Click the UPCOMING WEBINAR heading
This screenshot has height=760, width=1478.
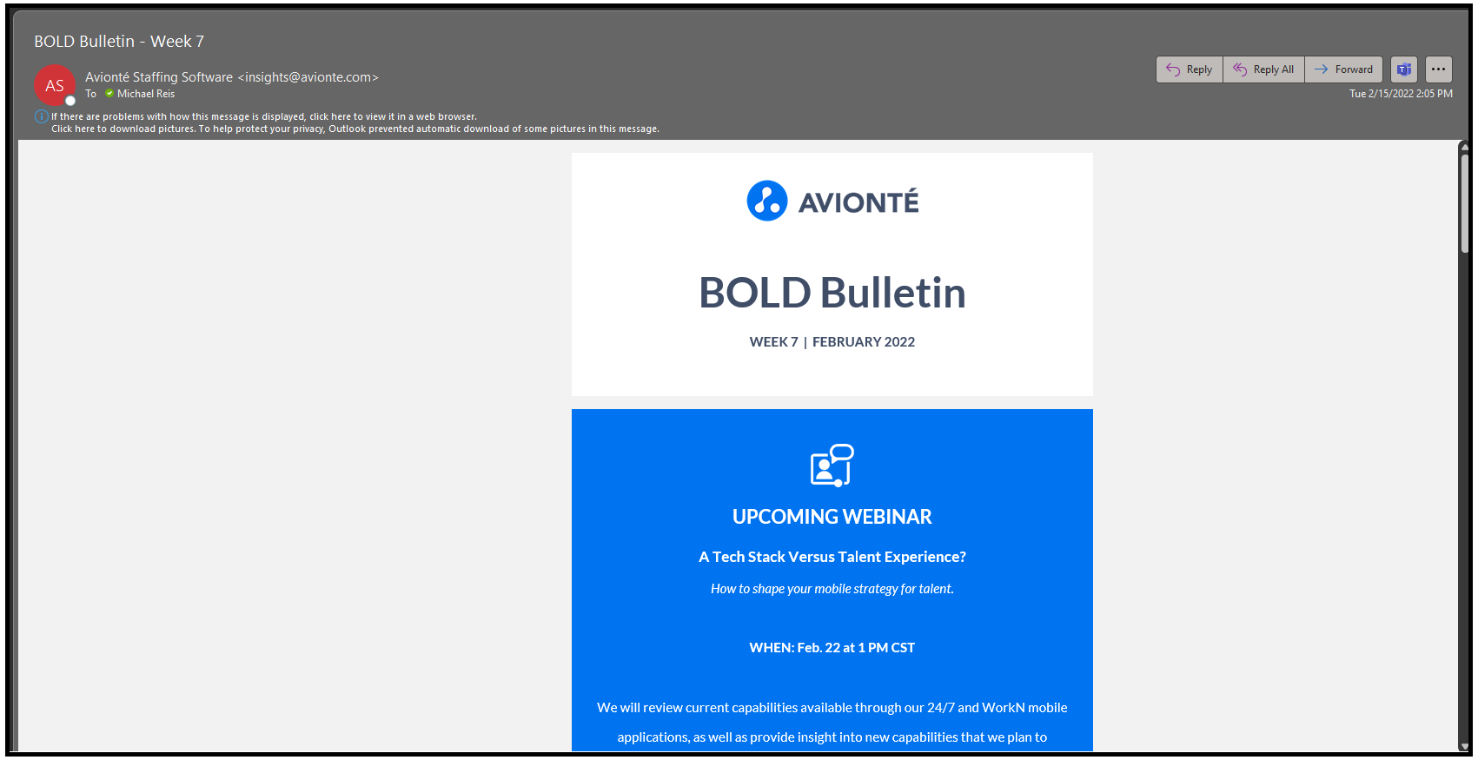coord(832,517)
